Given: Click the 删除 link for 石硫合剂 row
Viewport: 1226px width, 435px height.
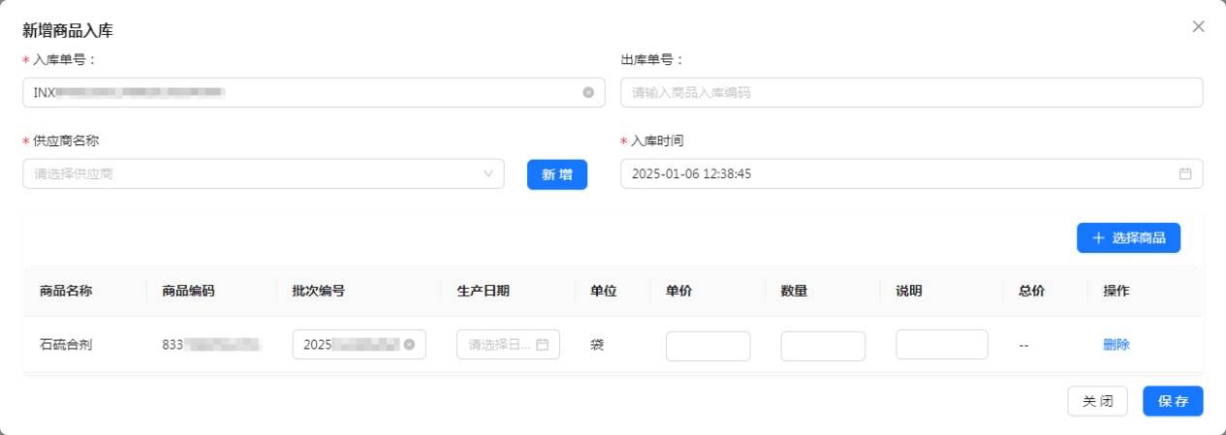Looking at the screenshot, I should 1116,344.
